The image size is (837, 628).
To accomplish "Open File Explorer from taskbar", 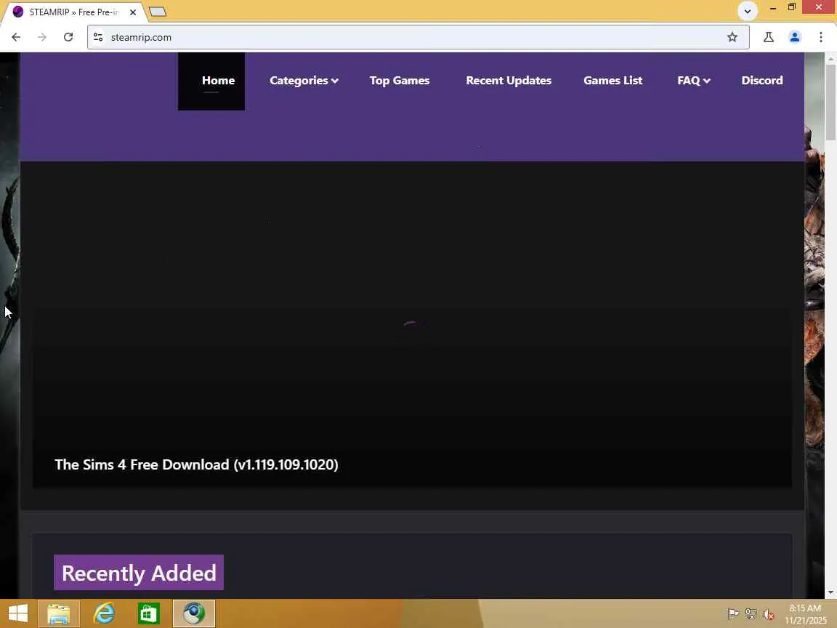I will 59,613.
